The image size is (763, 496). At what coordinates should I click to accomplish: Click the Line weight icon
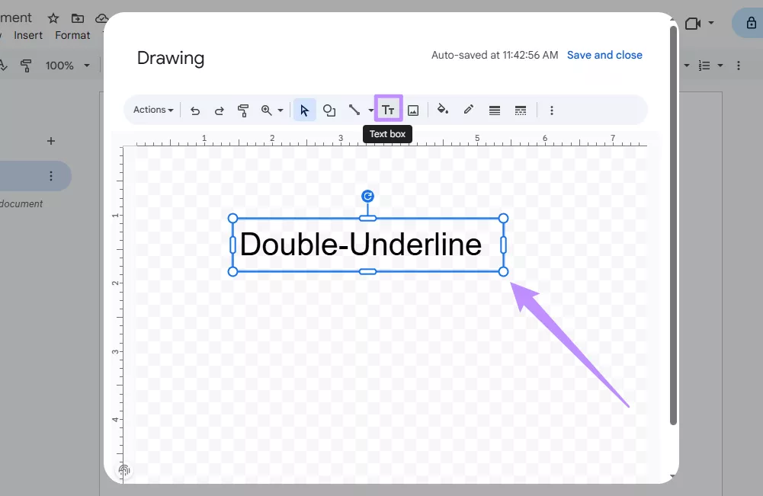pos(494,110)
